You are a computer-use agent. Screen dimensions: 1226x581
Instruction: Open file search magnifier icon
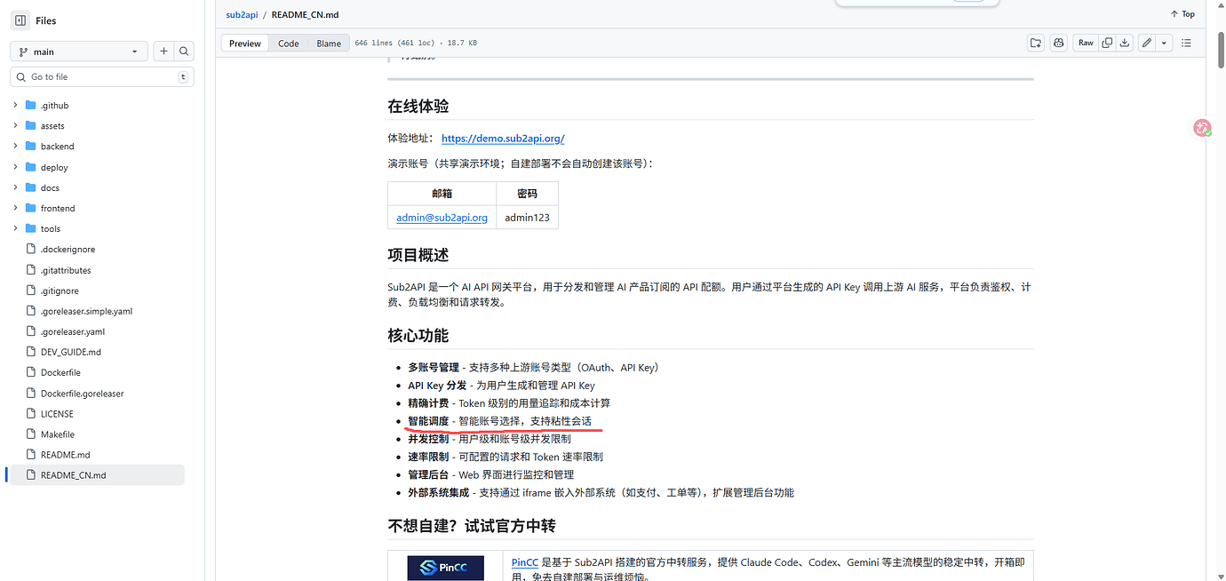click(184, 52)
